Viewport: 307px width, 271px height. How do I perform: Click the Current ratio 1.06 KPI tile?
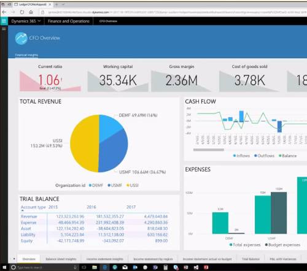pyautogui.click(x=50, y=78)
